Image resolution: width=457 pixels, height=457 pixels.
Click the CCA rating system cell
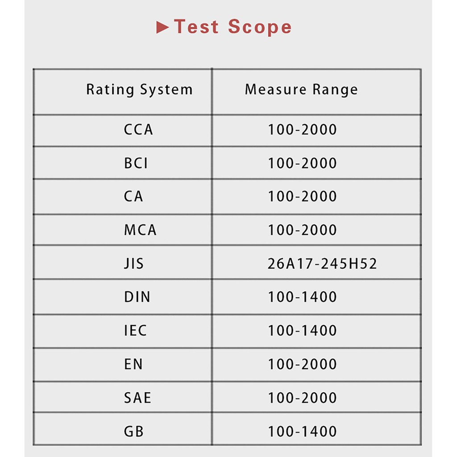point(138,130)
